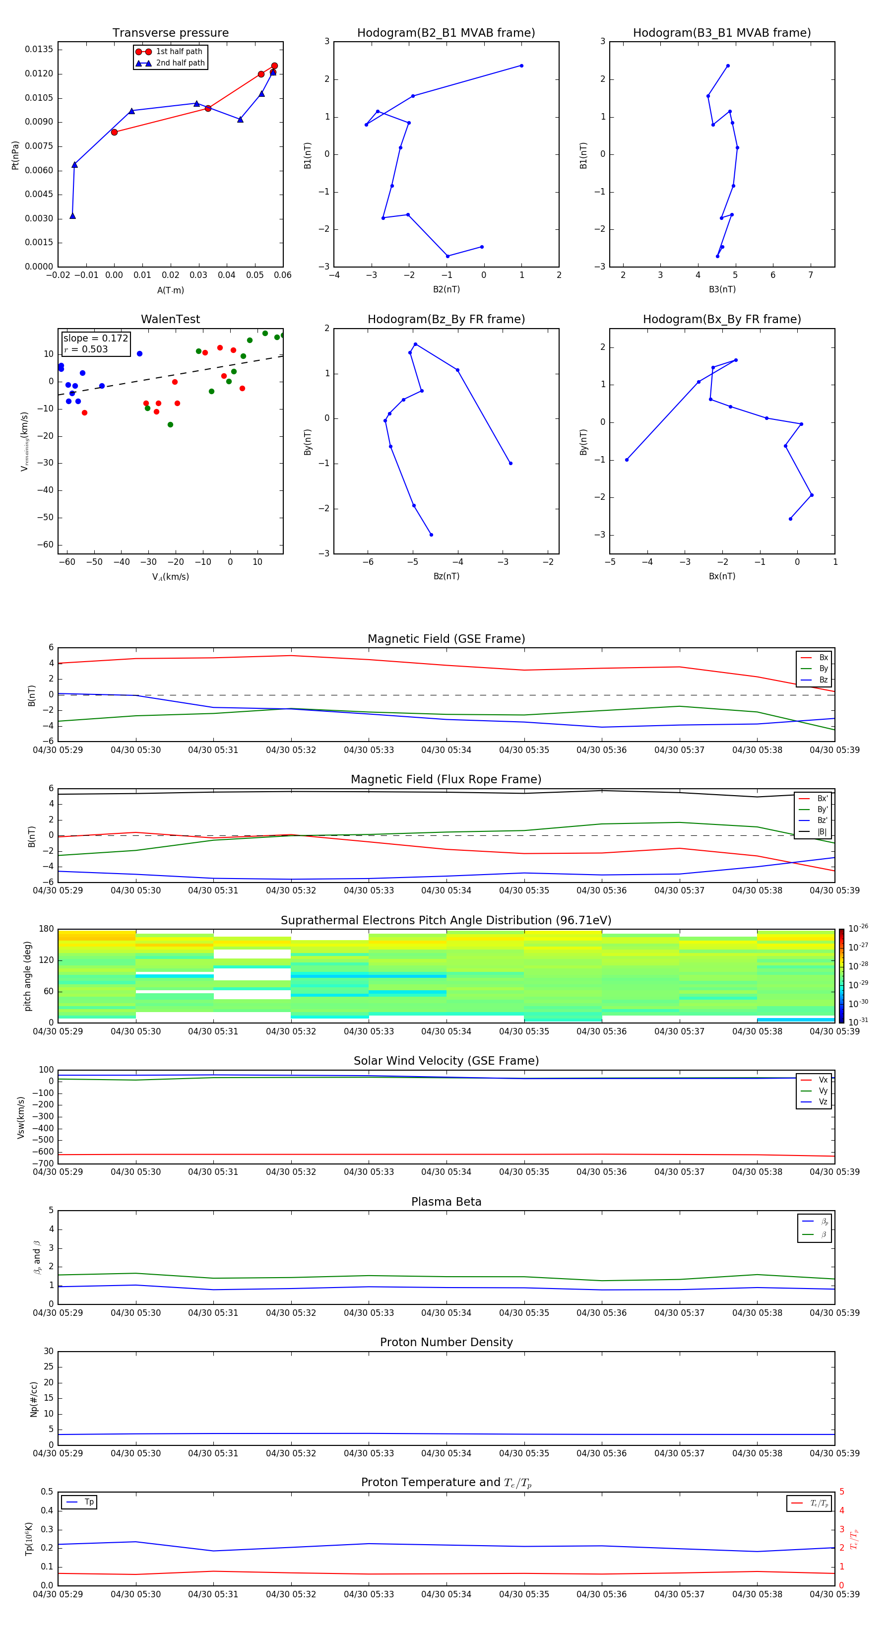Select the β entry in Plasma Beta legend
Screen dimensions: 893x1638
pos(815,1234)
